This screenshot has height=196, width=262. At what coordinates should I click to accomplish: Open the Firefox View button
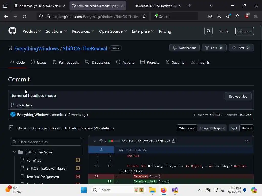pos(5,6)
